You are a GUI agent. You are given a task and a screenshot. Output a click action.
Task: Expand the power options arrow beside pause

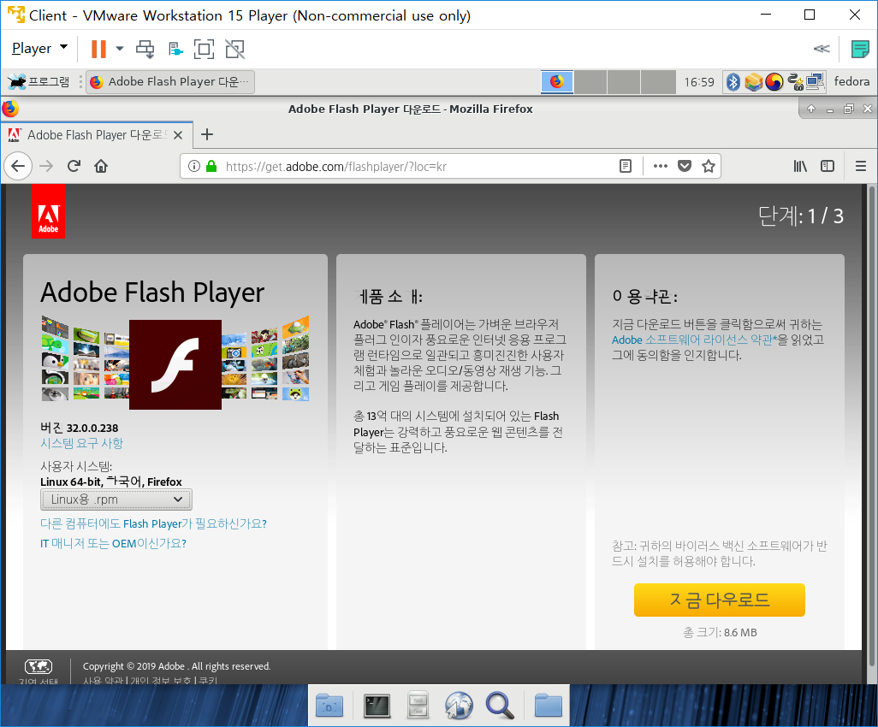120,49
